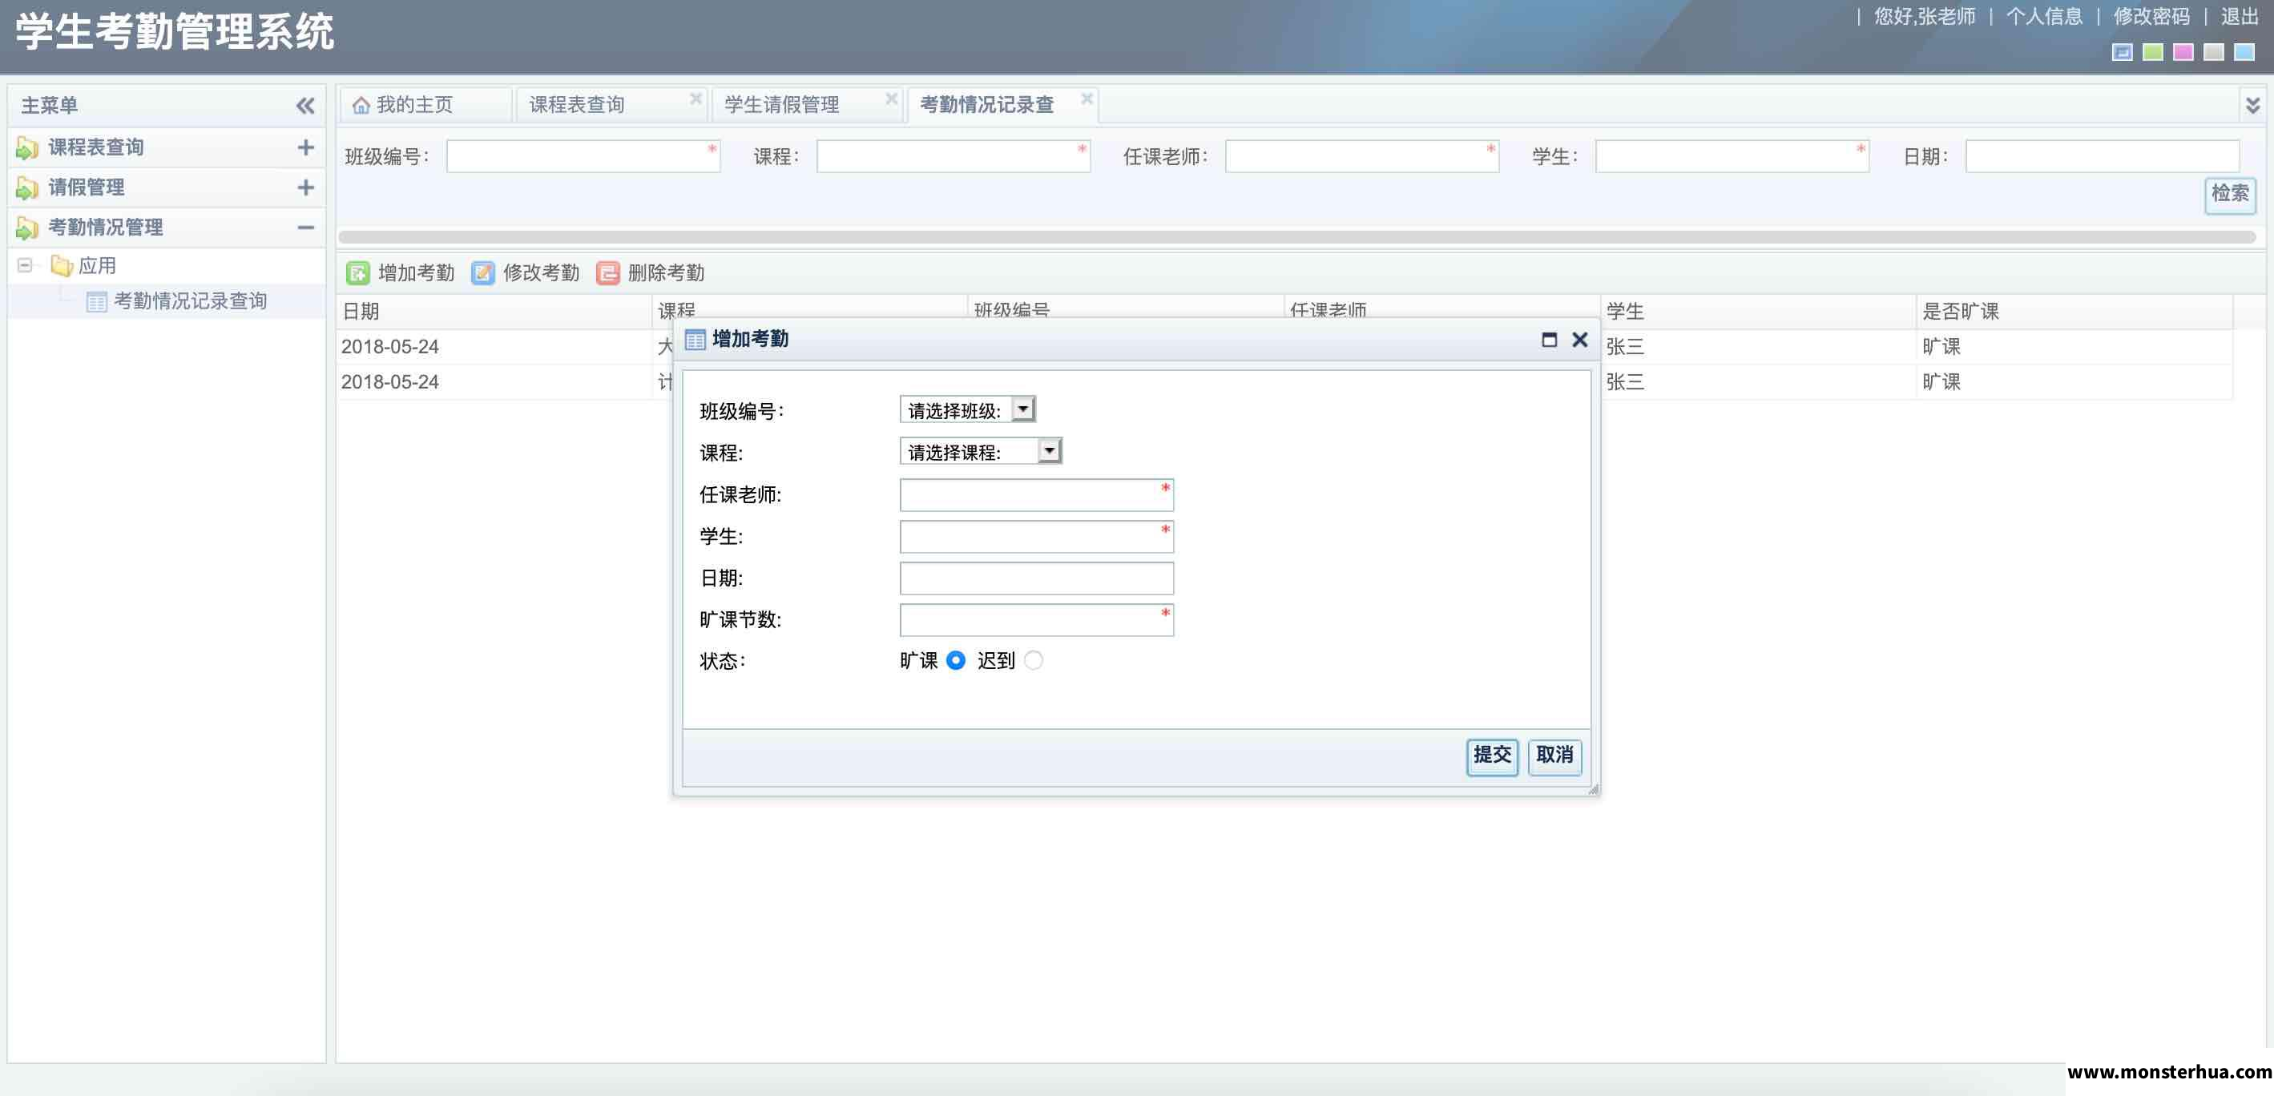The width and height of the screenshot is (2274, 1096).
Task: Click the 考勤情况管理 folder icon in sidebar
Action: point(27,228)
